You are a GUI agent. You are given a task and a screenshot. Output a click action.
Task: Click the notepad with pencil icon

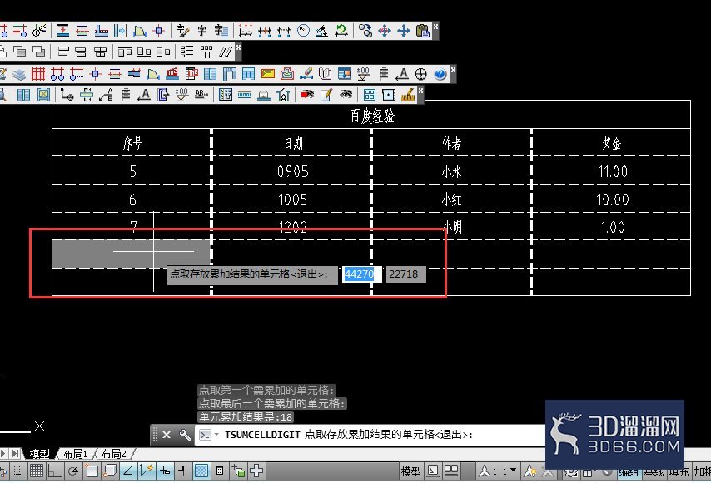(x=326, y=94)
